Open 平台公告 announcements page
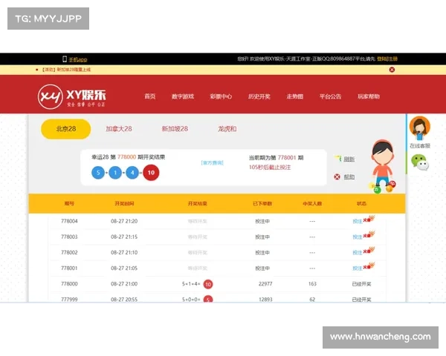 click(x=330, y=96)
